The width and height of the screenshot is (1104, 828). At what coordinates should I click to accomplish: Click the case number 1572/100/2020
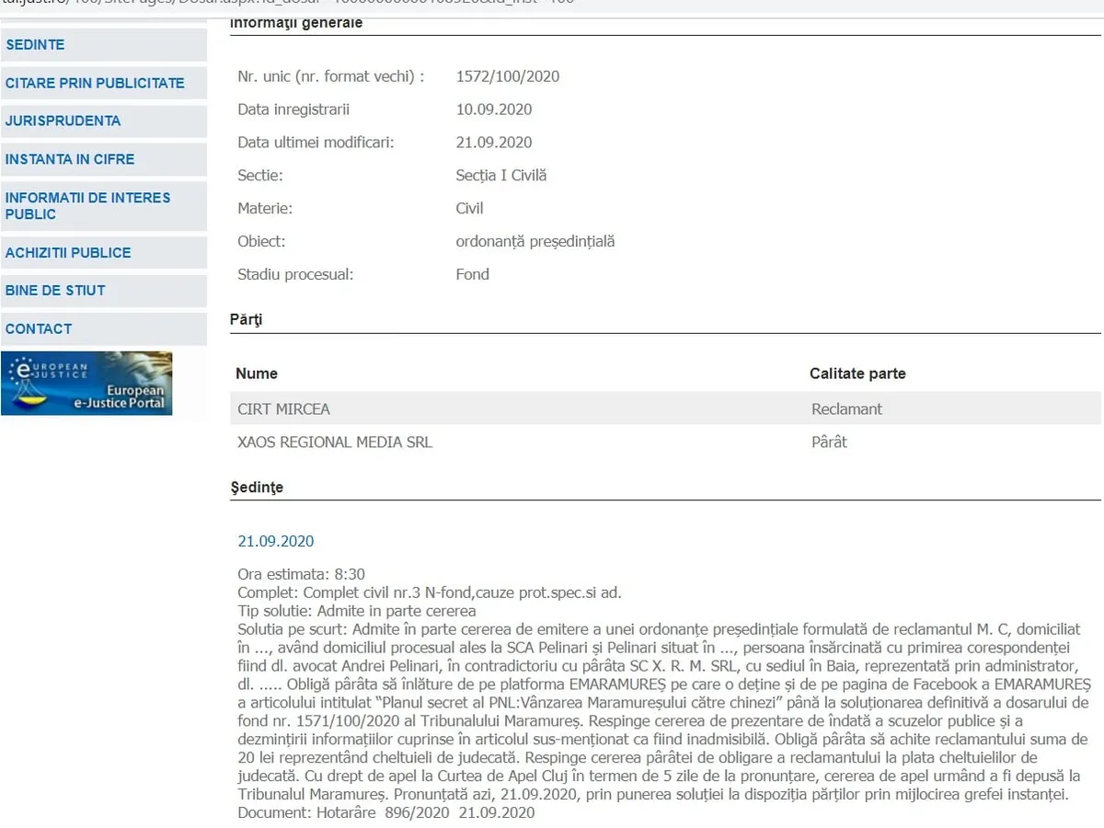point(508,76)
